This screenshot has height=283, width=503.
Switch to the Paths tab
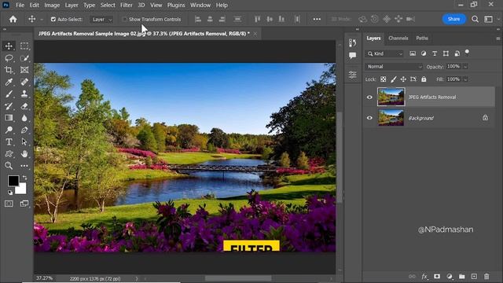[x=422, y=38]
